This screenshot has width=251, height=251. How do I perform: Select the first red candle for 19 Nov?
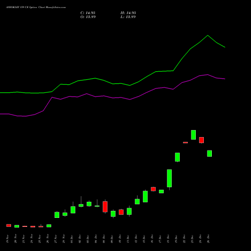(9, 225)
